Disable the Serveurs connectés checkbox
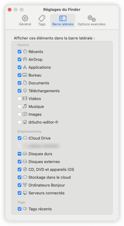 [x=20, y=193]
